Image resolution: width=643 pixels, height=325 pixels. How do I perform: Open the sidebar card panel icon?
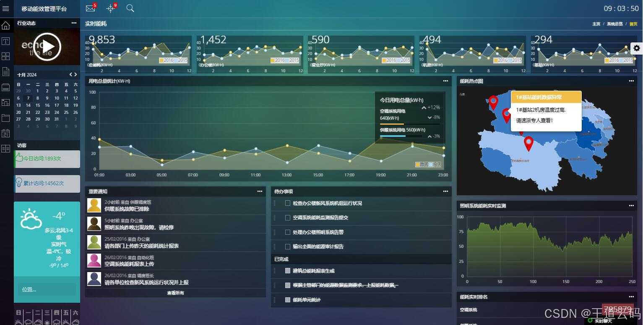(x=6, y=87)
